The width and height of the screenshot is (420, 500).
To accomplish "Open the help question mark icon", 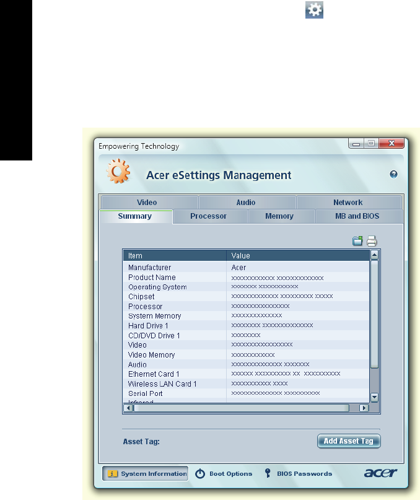I will [x=393, y=175].
